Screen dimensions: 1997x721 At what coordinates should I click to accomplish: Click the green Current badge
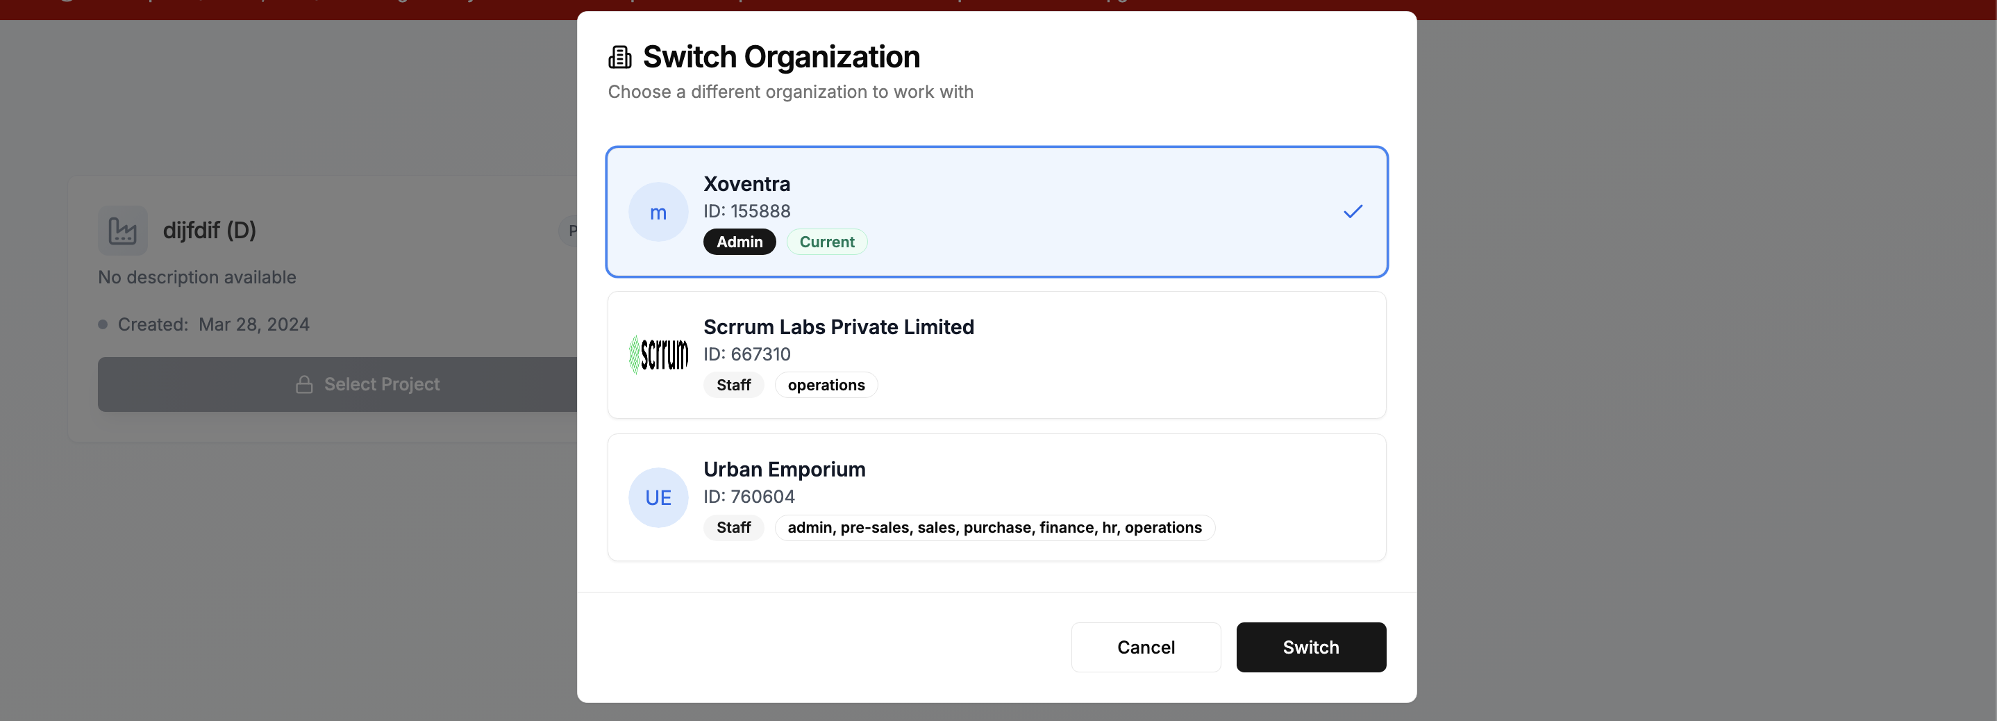coord(826,241)
